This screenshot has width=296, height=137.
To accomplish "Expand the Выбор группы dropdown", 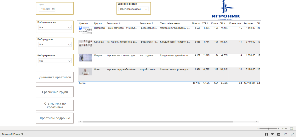I will [x=70, y=45].
